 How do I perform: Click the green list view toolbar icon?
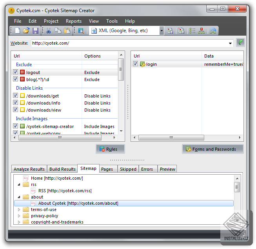192,31
